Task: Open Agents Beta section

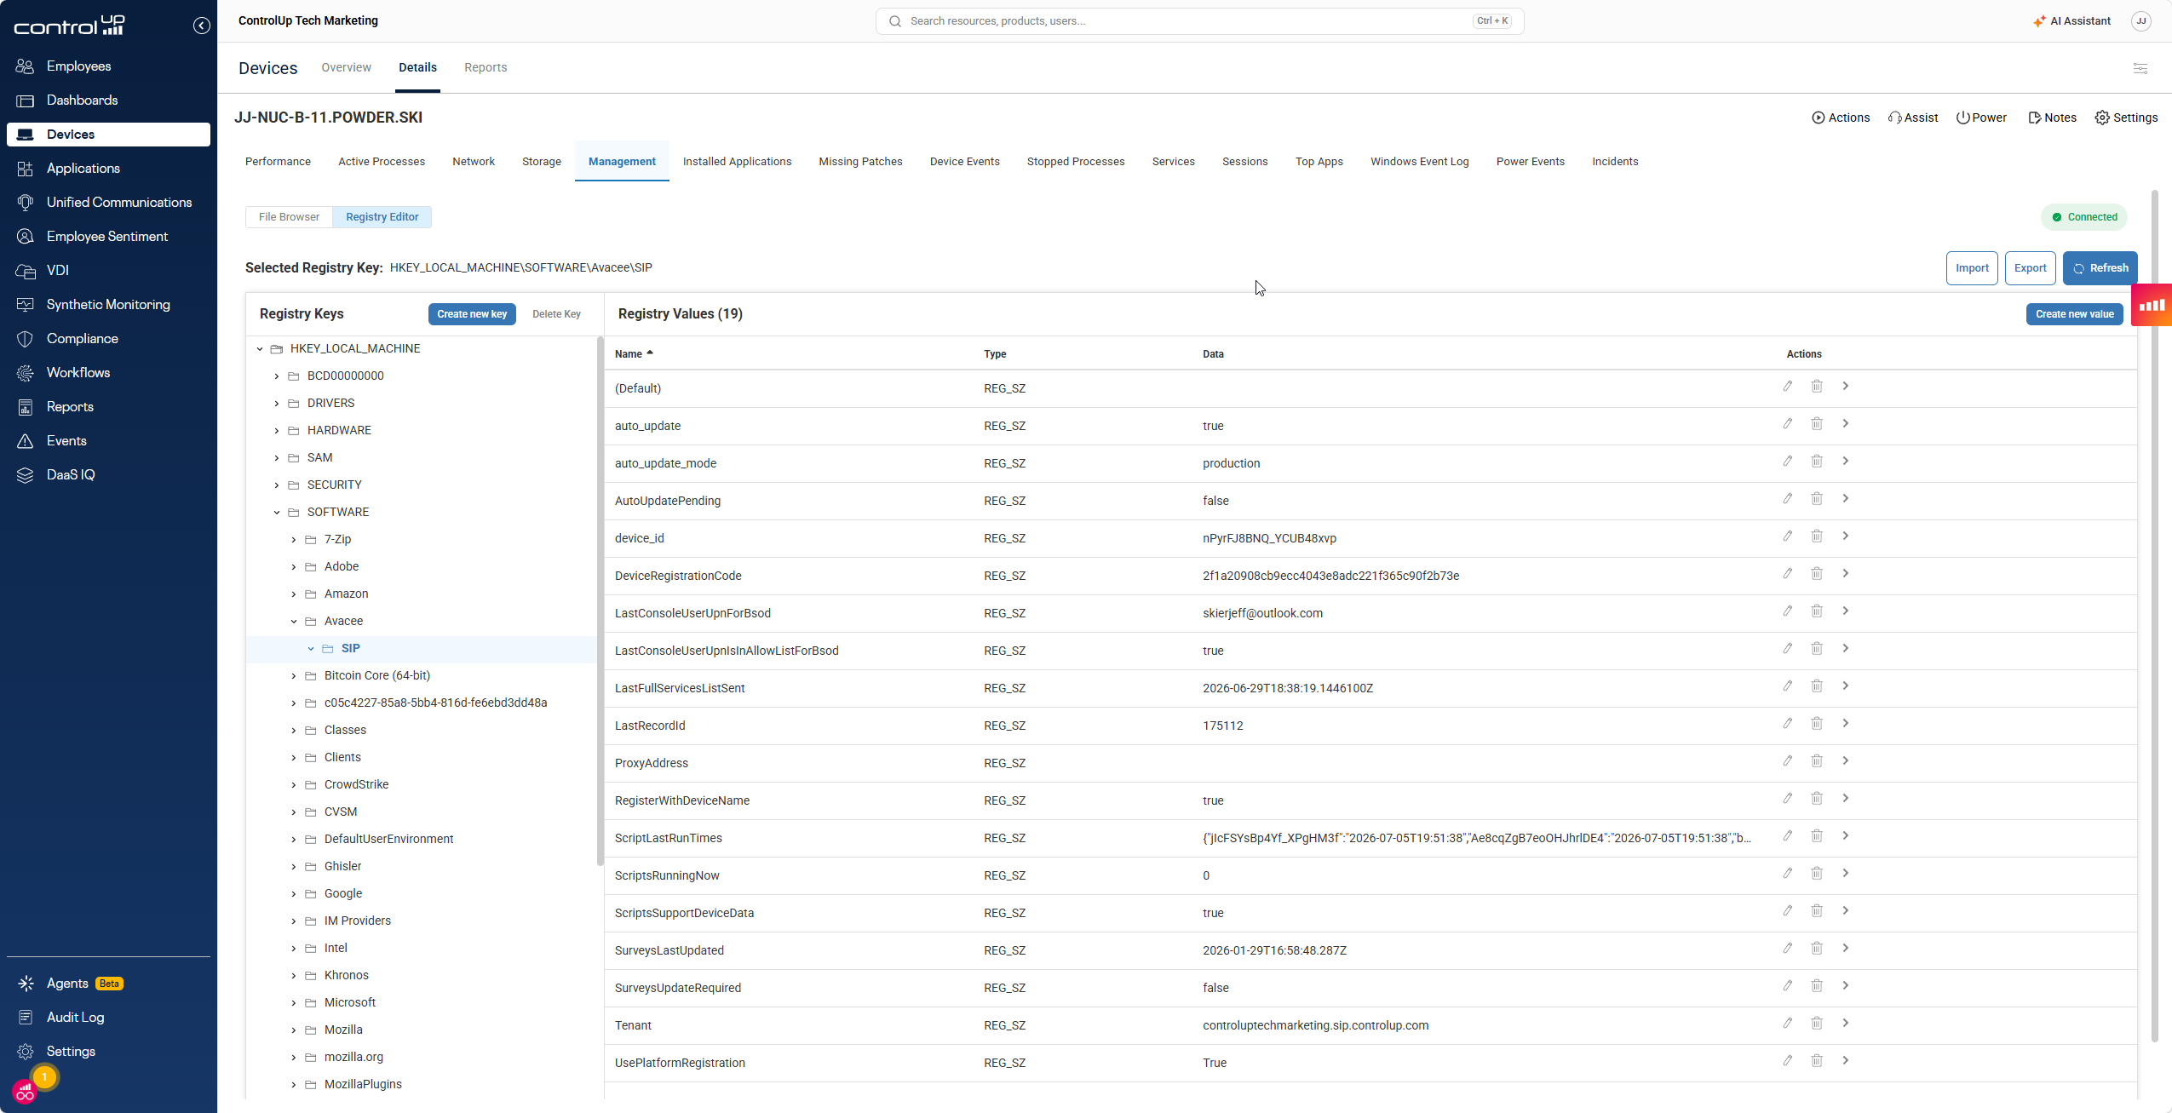Action: (x=84, y=983)
